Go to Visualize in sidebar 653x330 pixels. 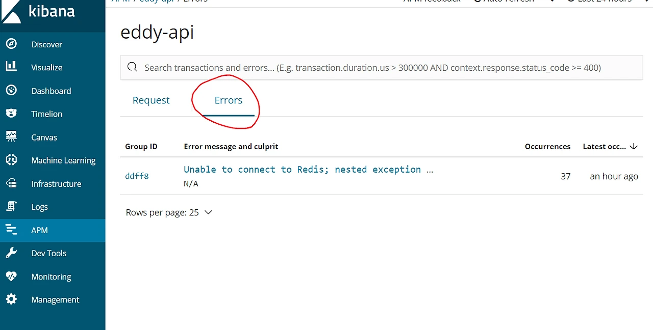click(x=46, y=67)
